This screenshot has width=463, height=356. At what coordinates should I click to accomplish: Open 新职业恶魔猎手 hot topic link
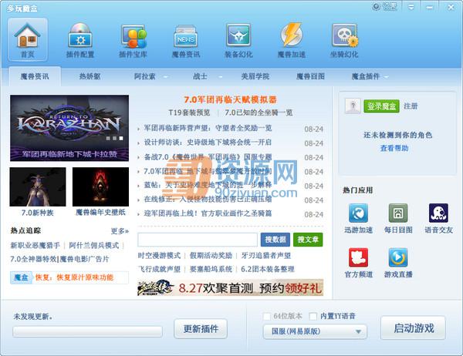tap(35, 245)
